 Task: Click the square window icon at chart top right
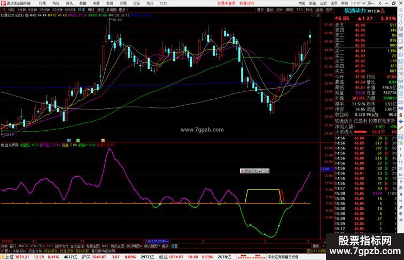(x=317, y=15)
